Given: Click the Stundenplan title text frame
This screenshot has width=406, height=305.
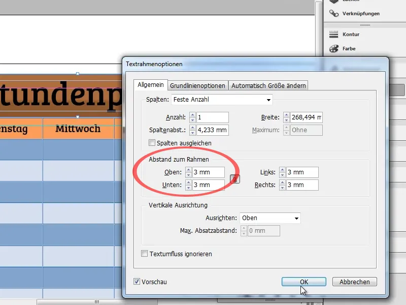Looking at the screenshot, I should [x=61, y=96].
